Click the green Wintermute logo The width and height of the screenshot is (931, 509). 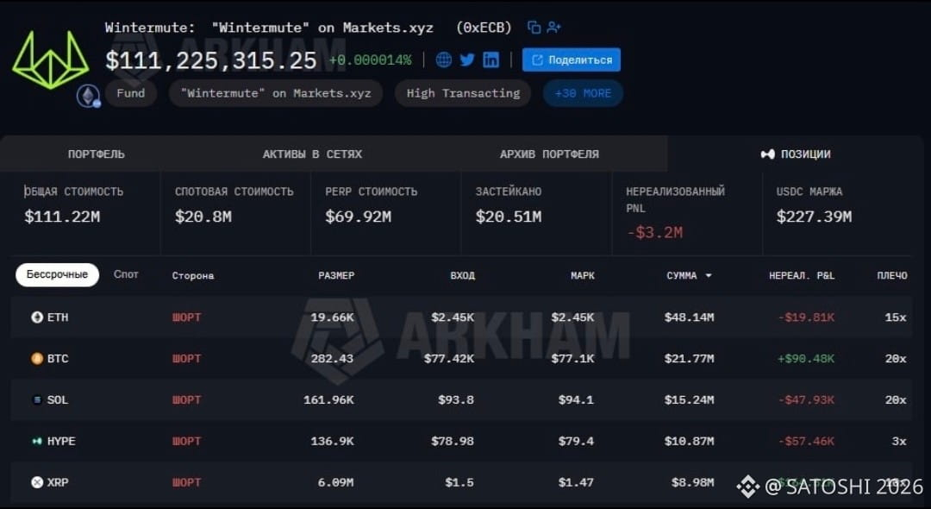(51, 60)
